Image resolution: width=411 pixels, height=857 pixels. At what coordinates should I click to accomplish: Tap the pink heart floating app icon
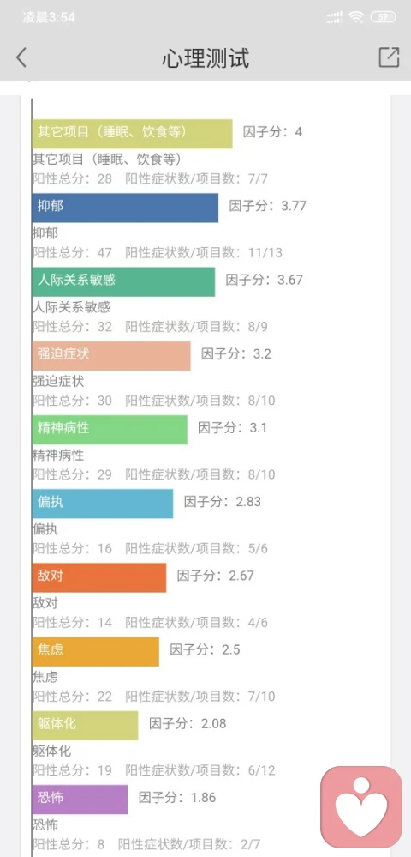pos(361,807)
